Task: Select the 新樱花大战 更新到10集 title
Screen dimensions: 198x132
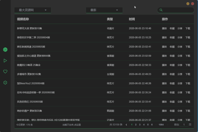Action: tap(29, 29)
